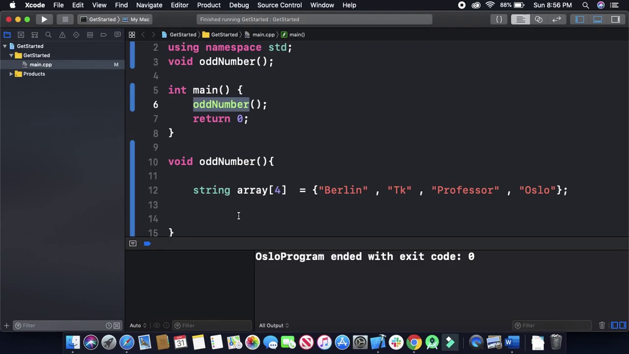Switch to the standard editor
Viewport: 629px width, 354px height.
(520, 19)
